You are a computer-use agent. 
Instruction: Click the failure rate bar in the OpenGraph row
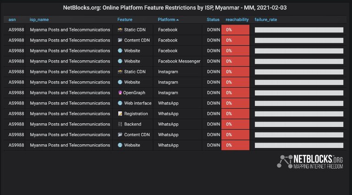(x=299, y=93)
